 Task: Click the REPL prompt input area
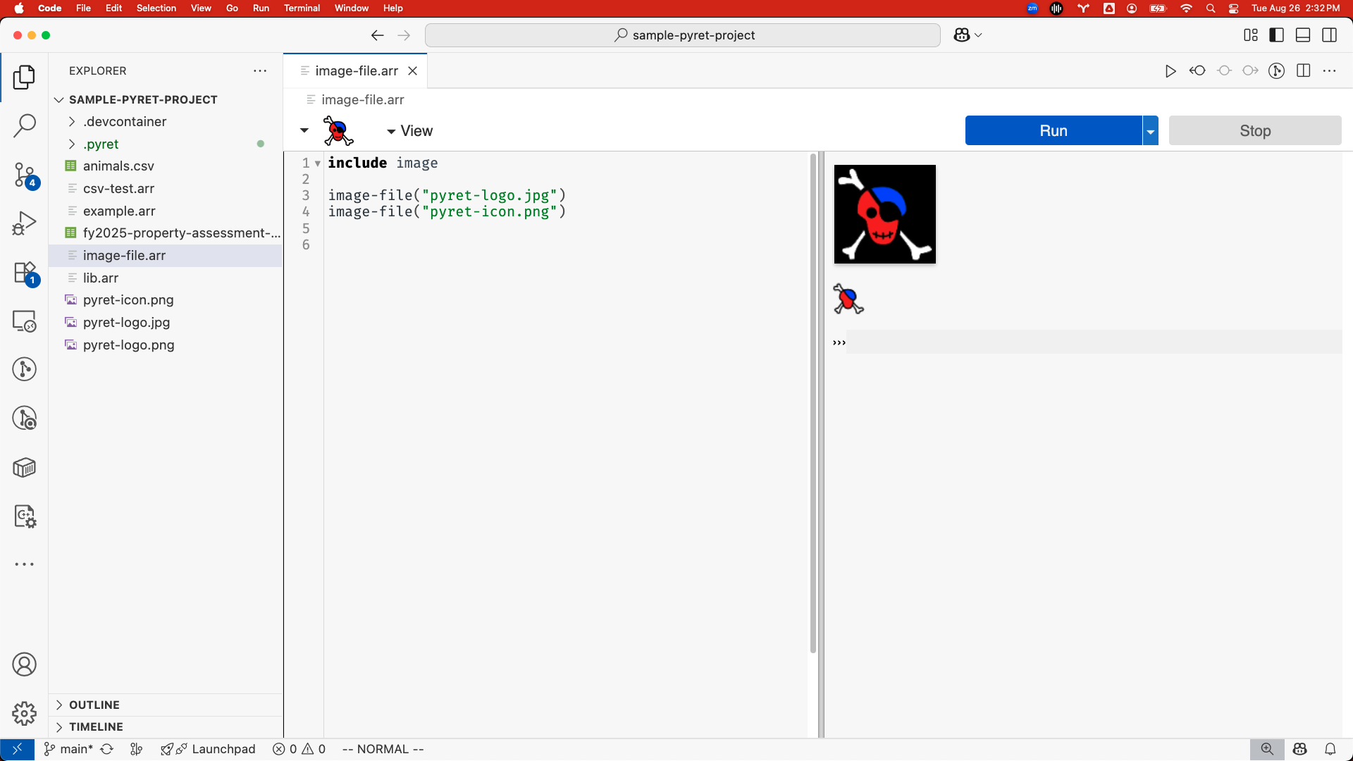click(x=1094, y=342)
